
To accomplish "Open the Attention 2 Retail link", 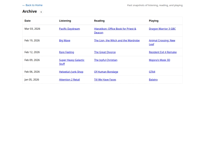I will pos(69,79).
